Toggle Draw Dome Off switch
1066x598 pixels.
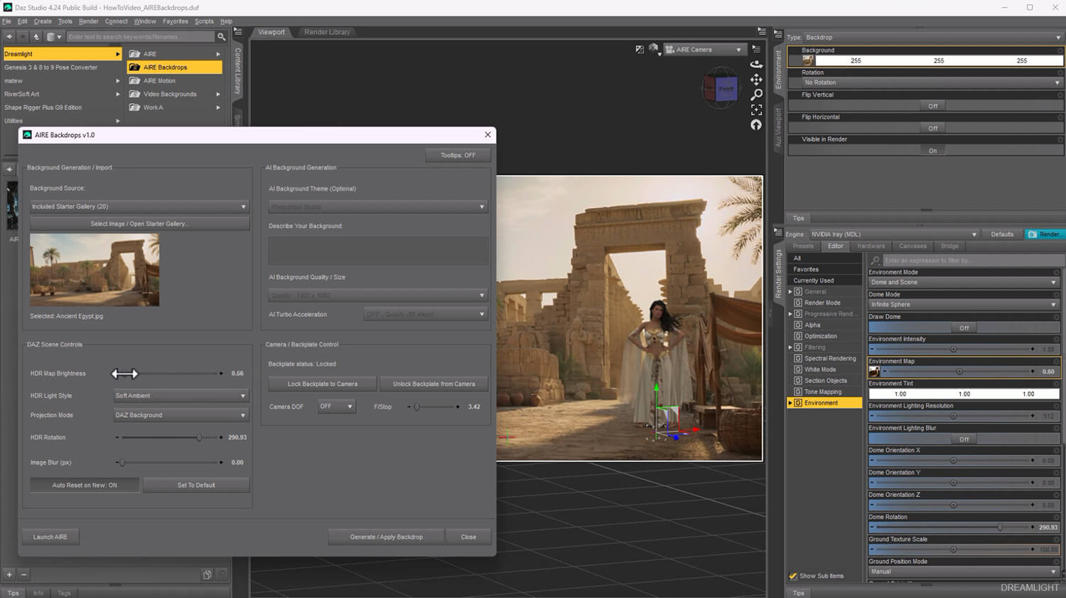[x=964, y=328]
